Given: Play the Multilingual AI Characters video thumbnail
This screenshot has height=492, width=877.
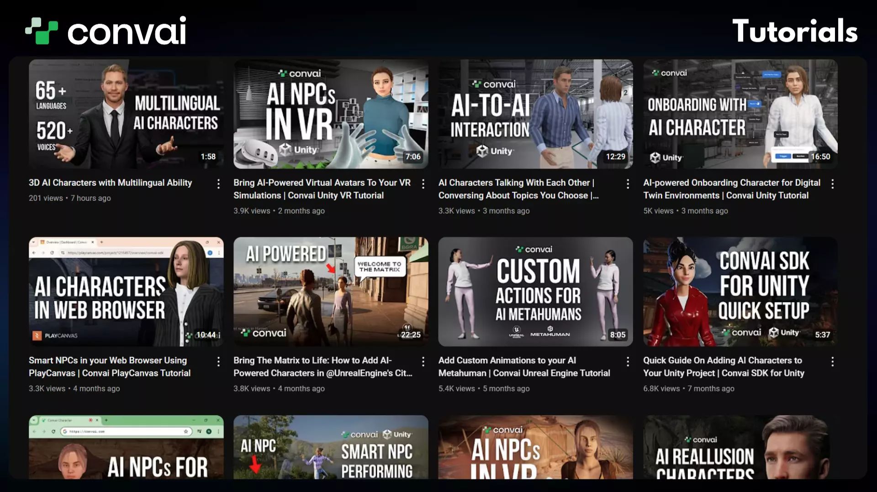Looking at the screenshot, I should (126, 114).
